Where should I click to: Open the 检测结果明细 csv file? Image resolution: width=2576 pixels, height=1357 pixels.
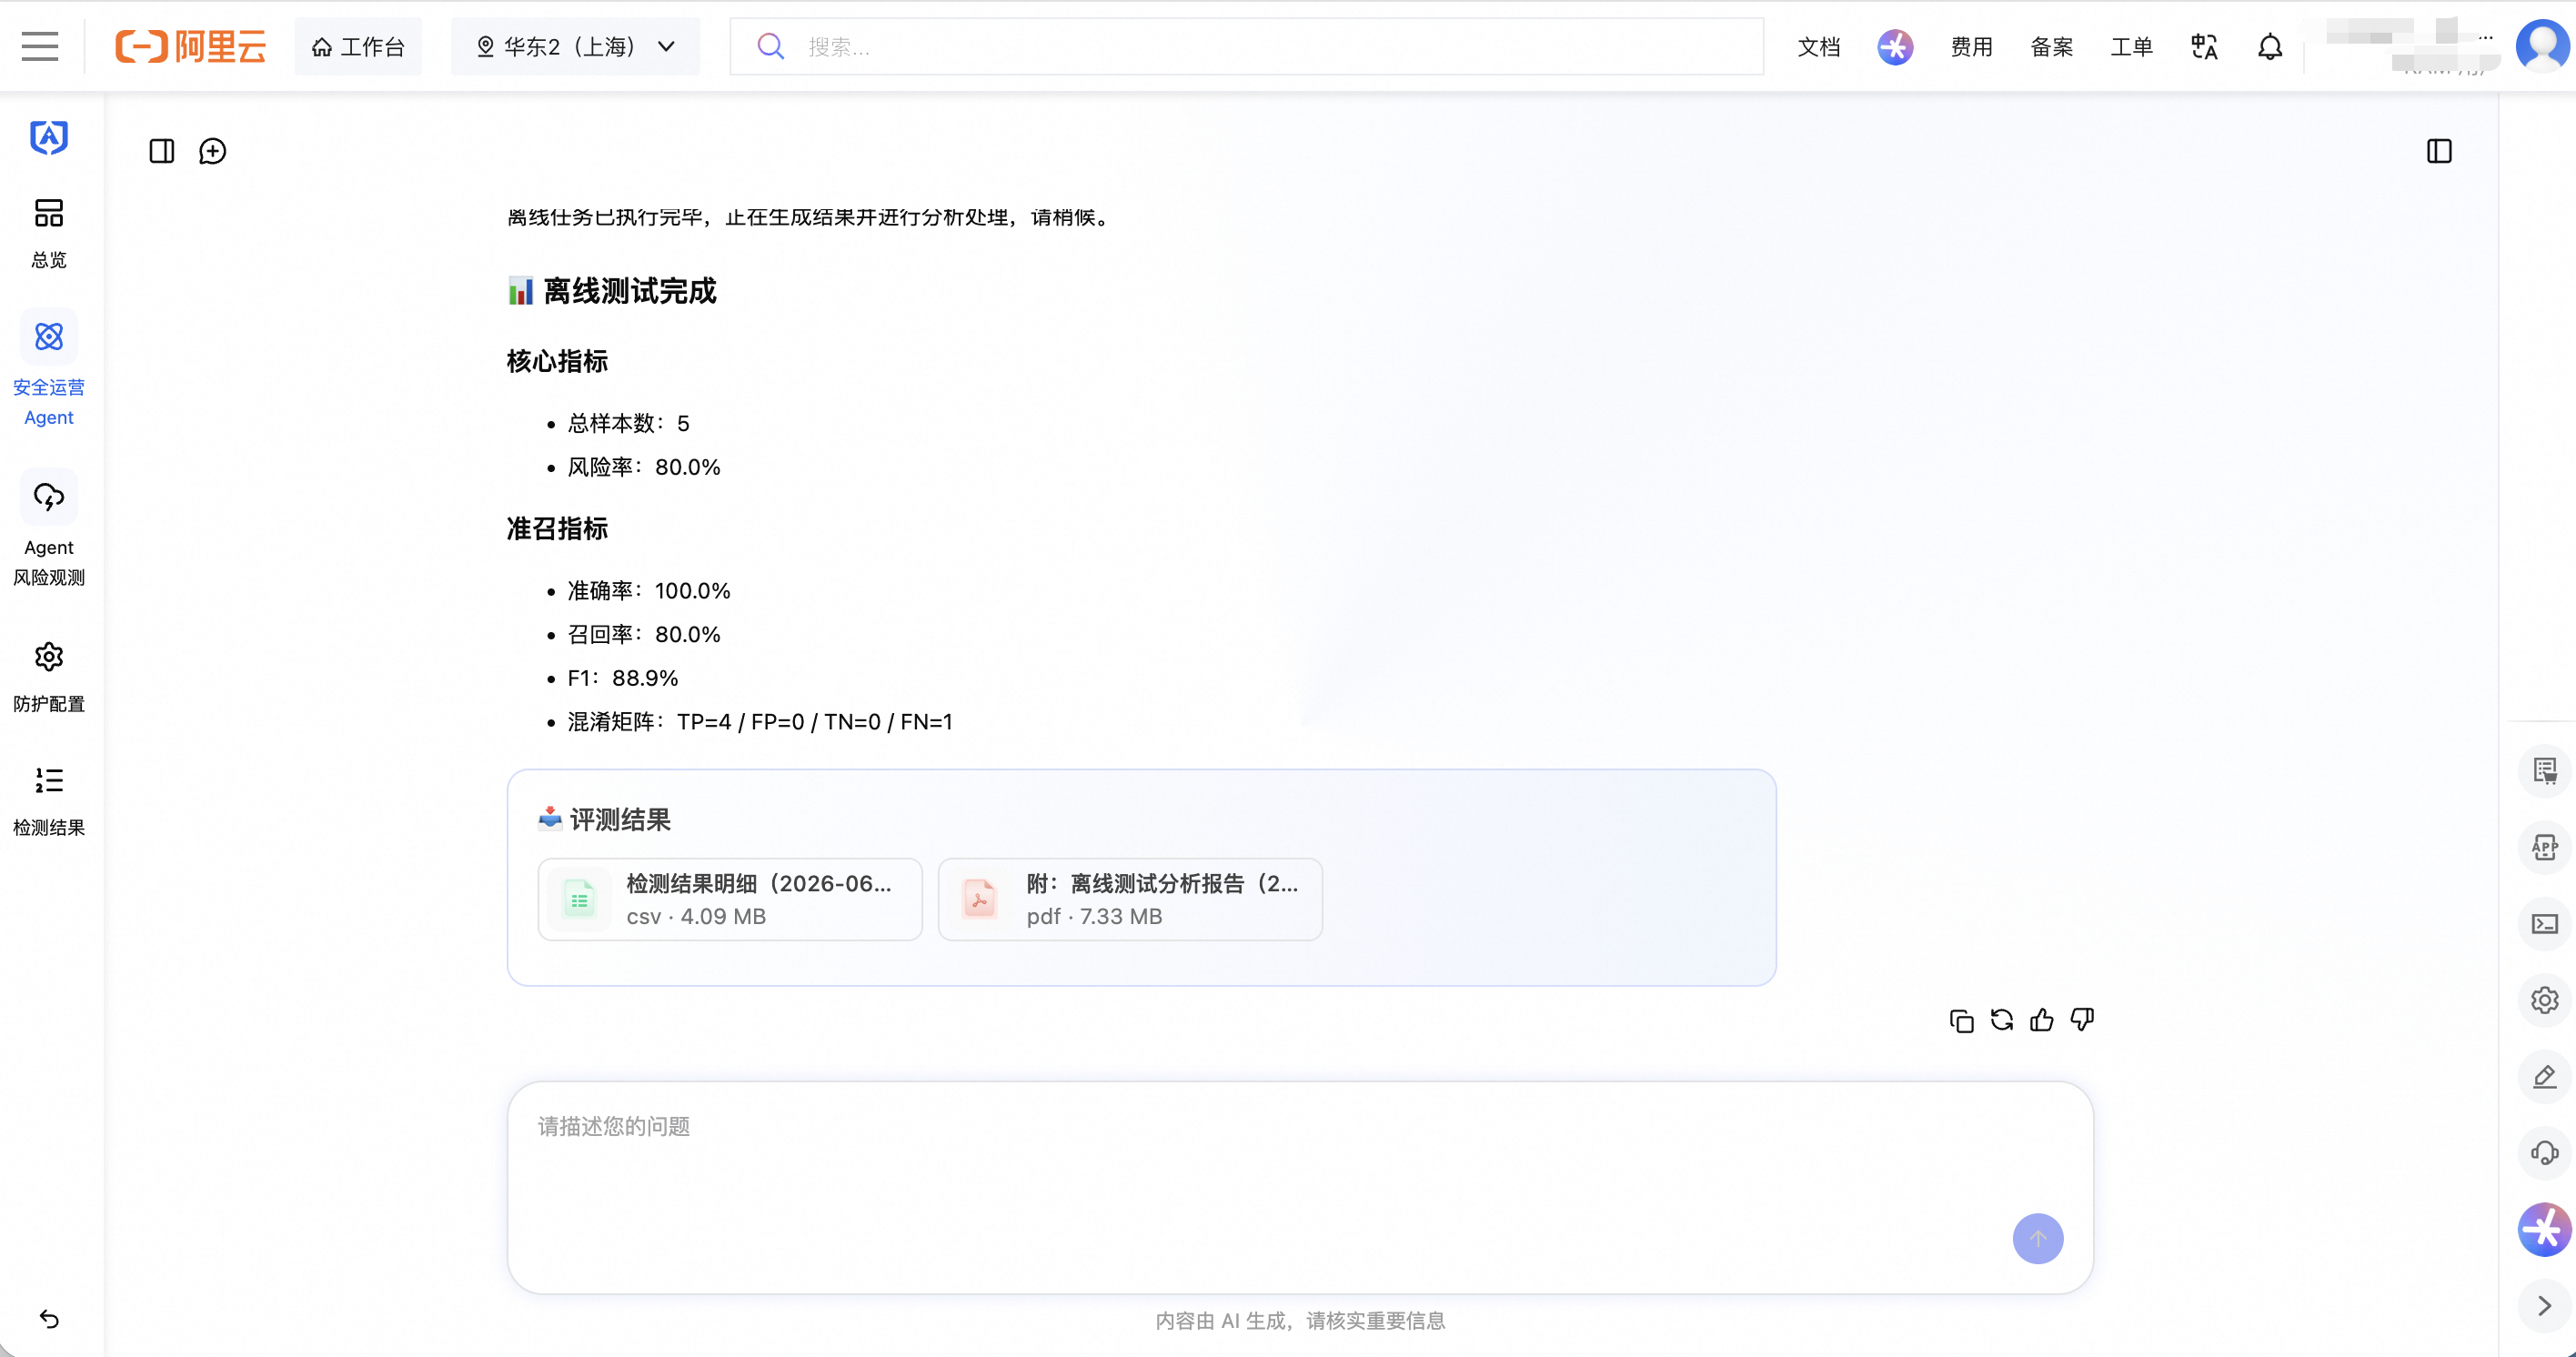730,899
